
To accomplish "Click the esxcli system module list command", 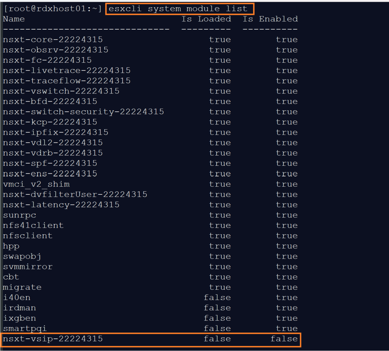I will coord(179,8).
